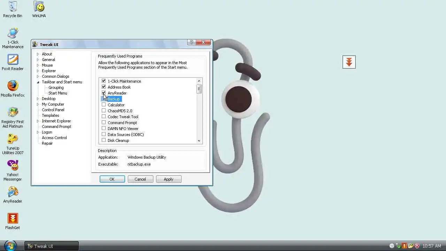Click the program list scroll-down arrow

click(x=199, y=141)
